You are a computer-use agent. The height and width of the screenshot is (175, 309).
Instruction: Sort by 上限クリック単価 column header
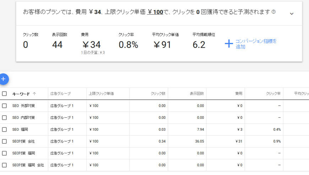[x=101, y=94]
